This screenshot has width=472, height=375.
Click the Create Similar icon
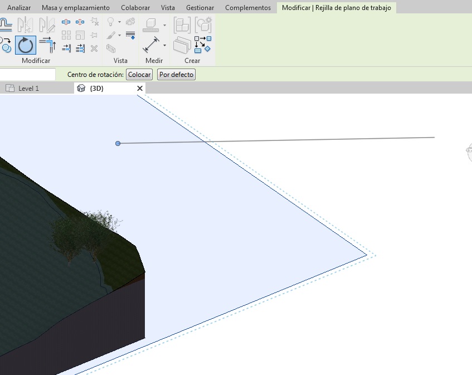[203, 45]
